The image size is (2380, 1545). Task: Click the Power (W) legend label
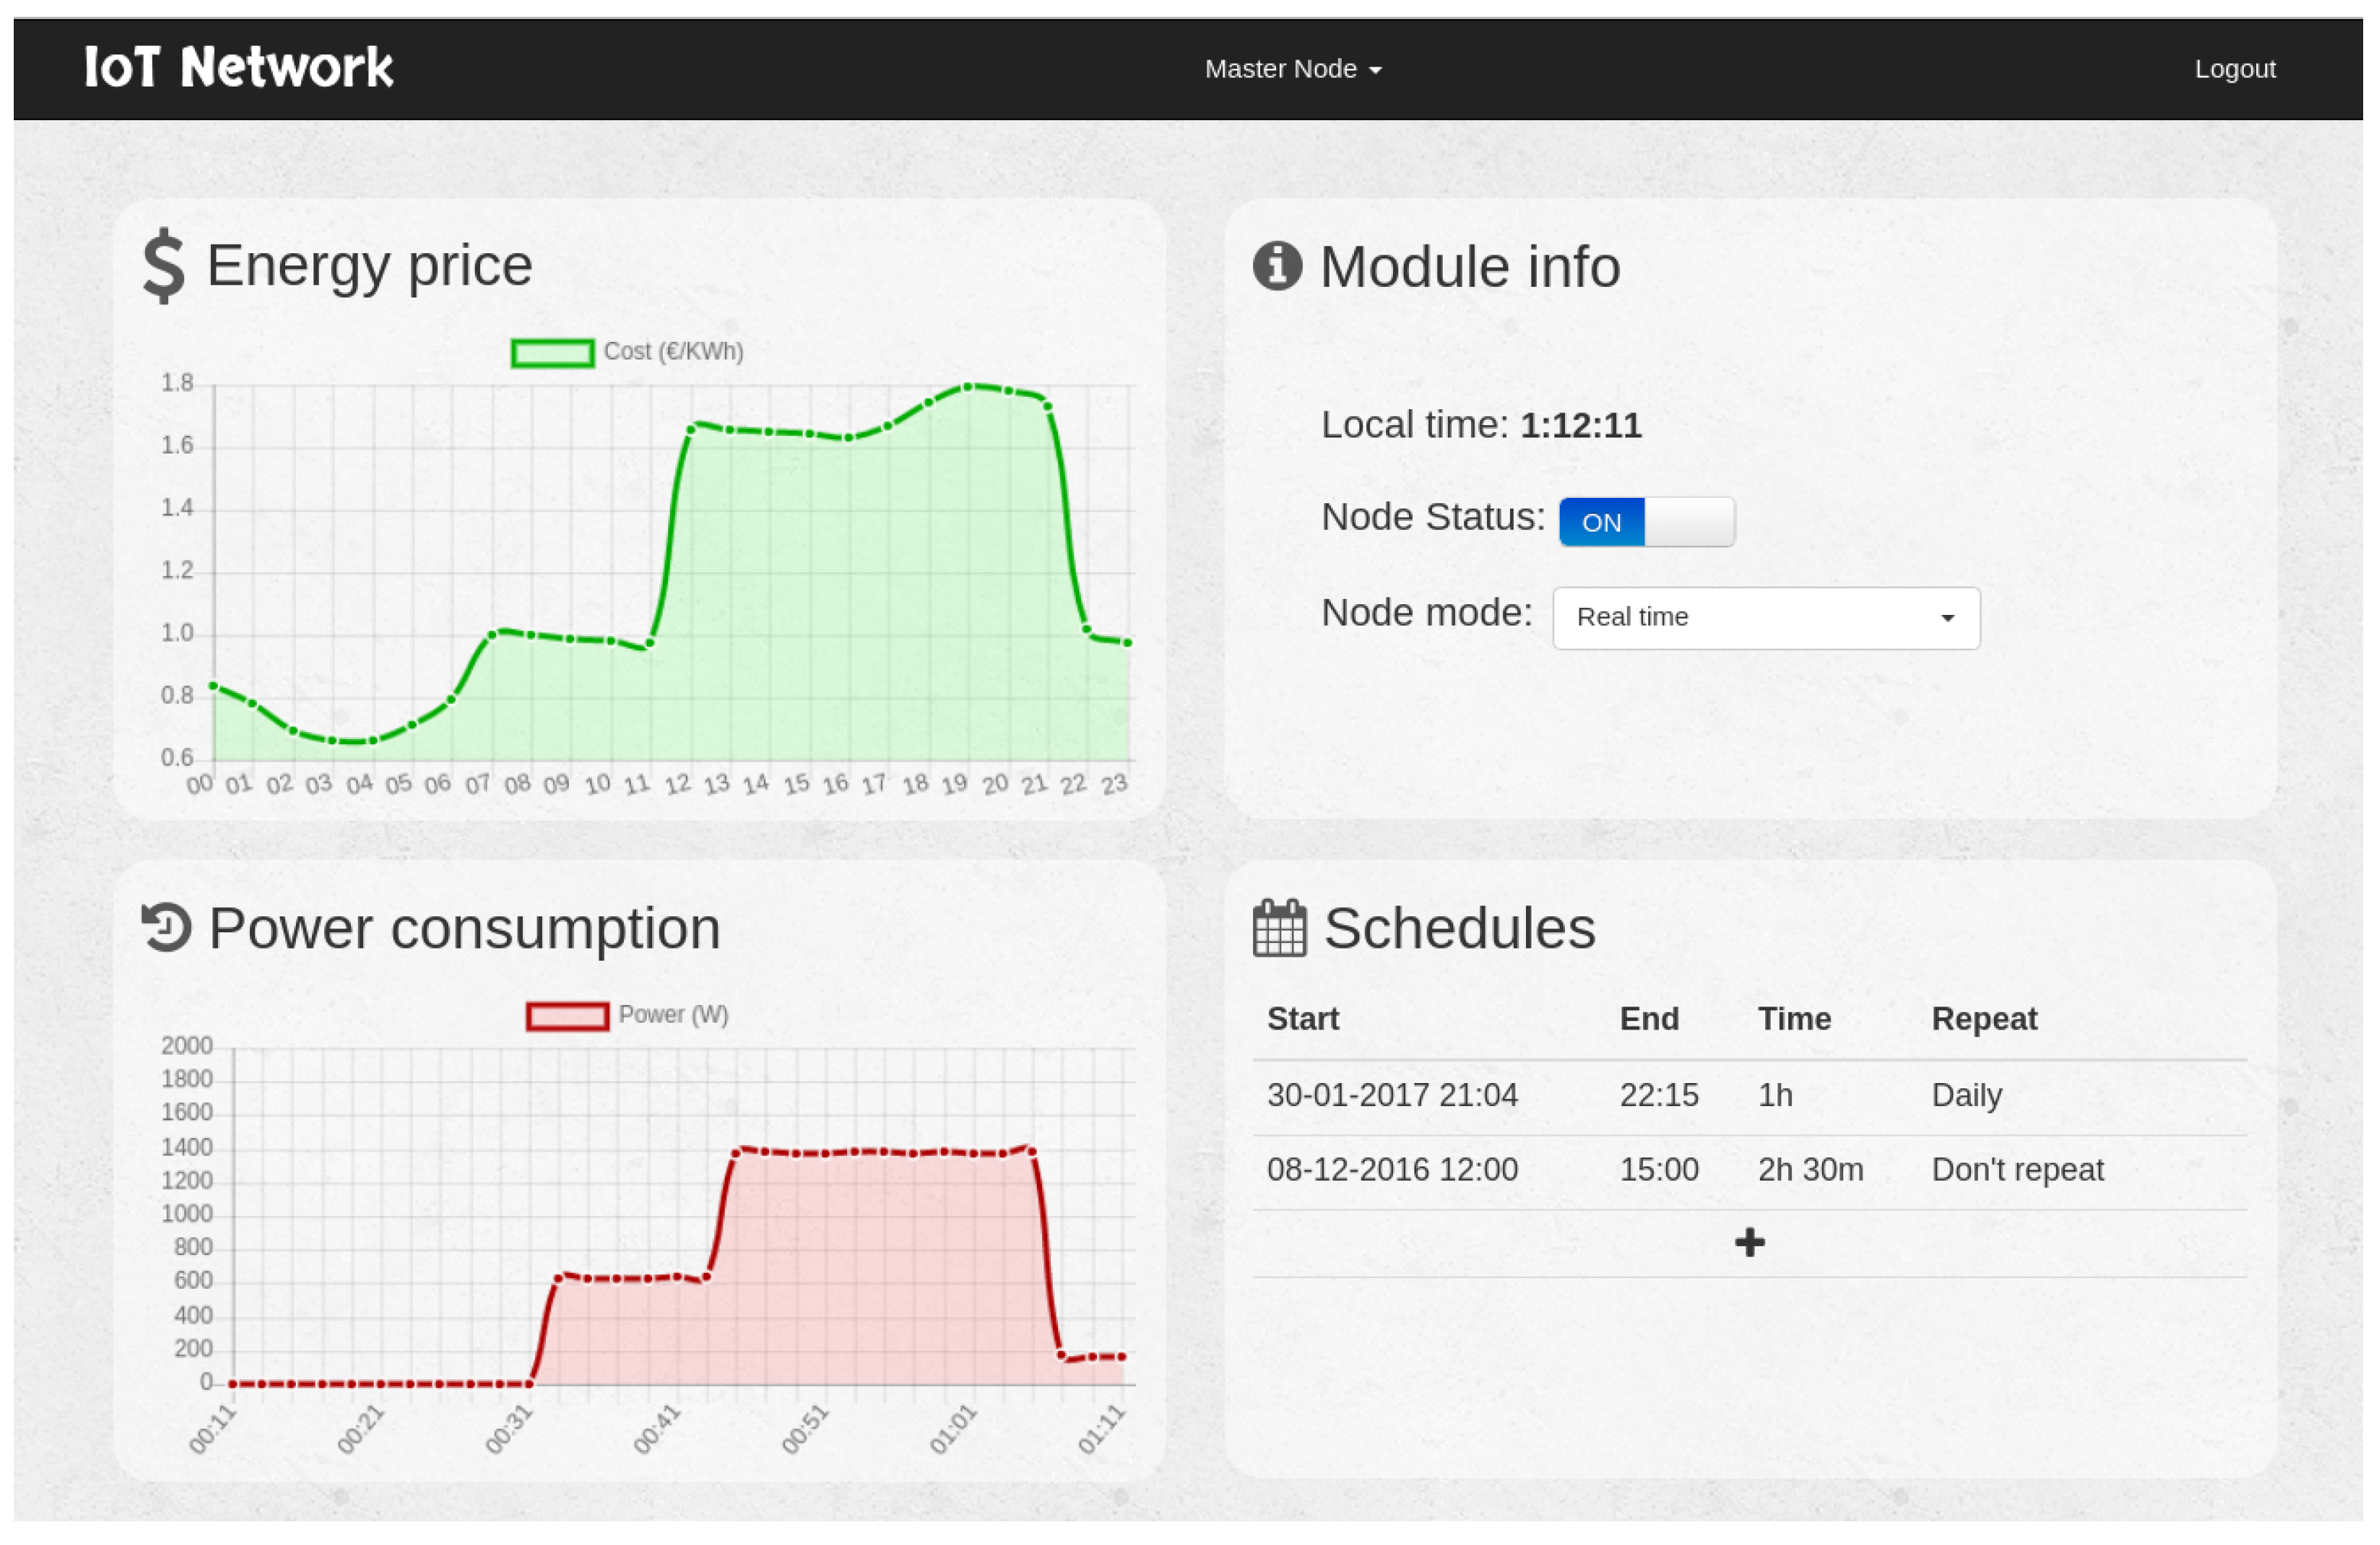[673, 1015]
